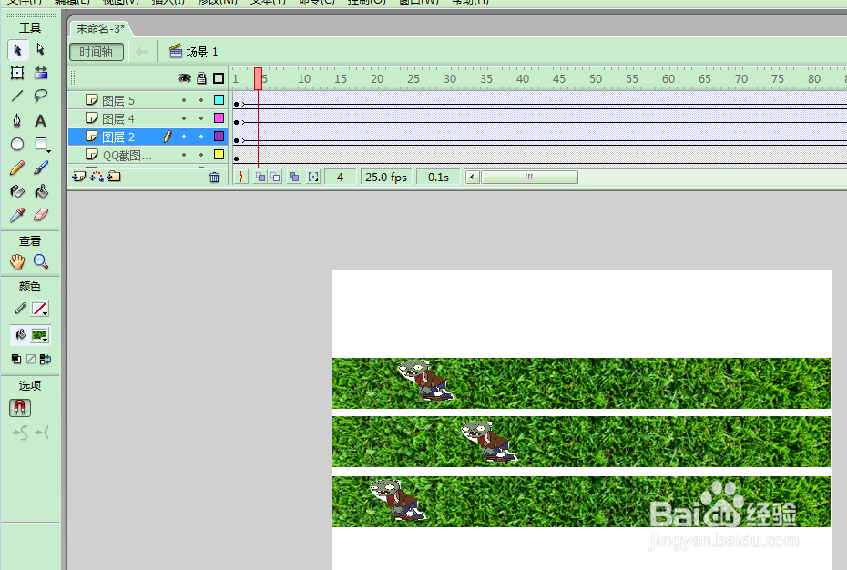The height and width of the screenshot is (570, 847).
Task: Click the 25.0 fps frame rate field
Action: click(x=386, y=178)
